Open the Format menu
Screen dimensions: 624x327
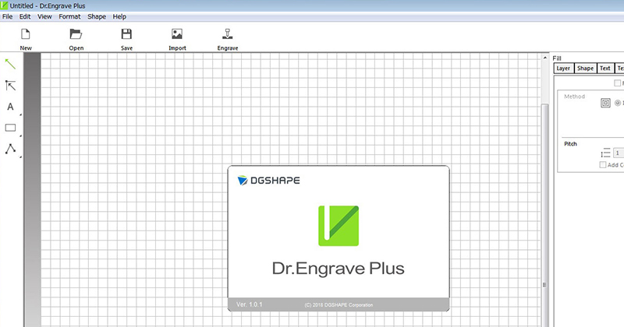[x=69, y=16]
